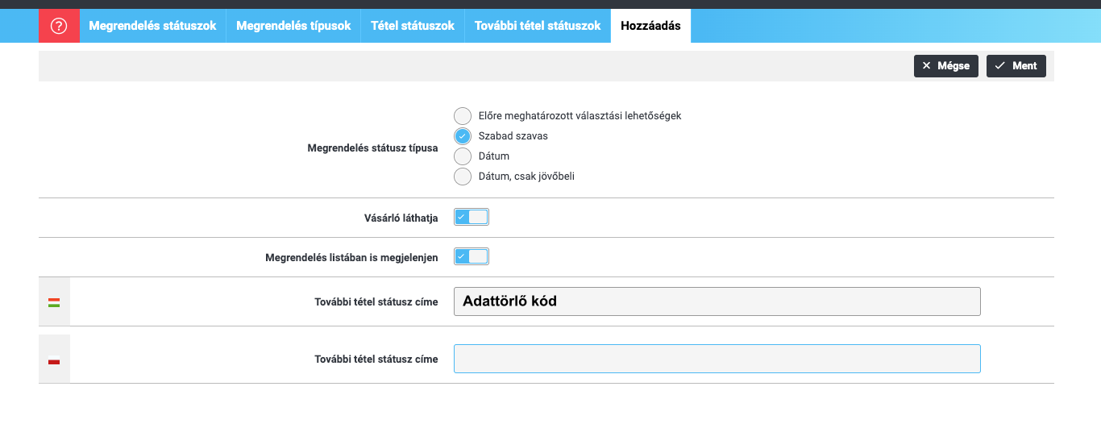Switch to the Megrendelés típusok tab
The image size is (1101, 424).
[293, 26]
